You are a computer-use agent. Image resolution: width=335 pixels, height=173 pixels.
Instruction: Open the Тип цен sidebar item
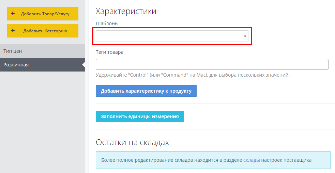click(x=13, y=51)
